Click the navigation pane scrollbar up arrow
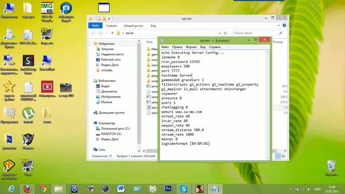Screen dimensions: 345x194 tap(139, 41)
